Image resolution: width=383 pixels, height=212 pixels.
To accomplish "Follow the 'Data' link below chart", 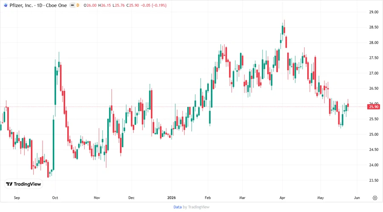I will point(177,207).
